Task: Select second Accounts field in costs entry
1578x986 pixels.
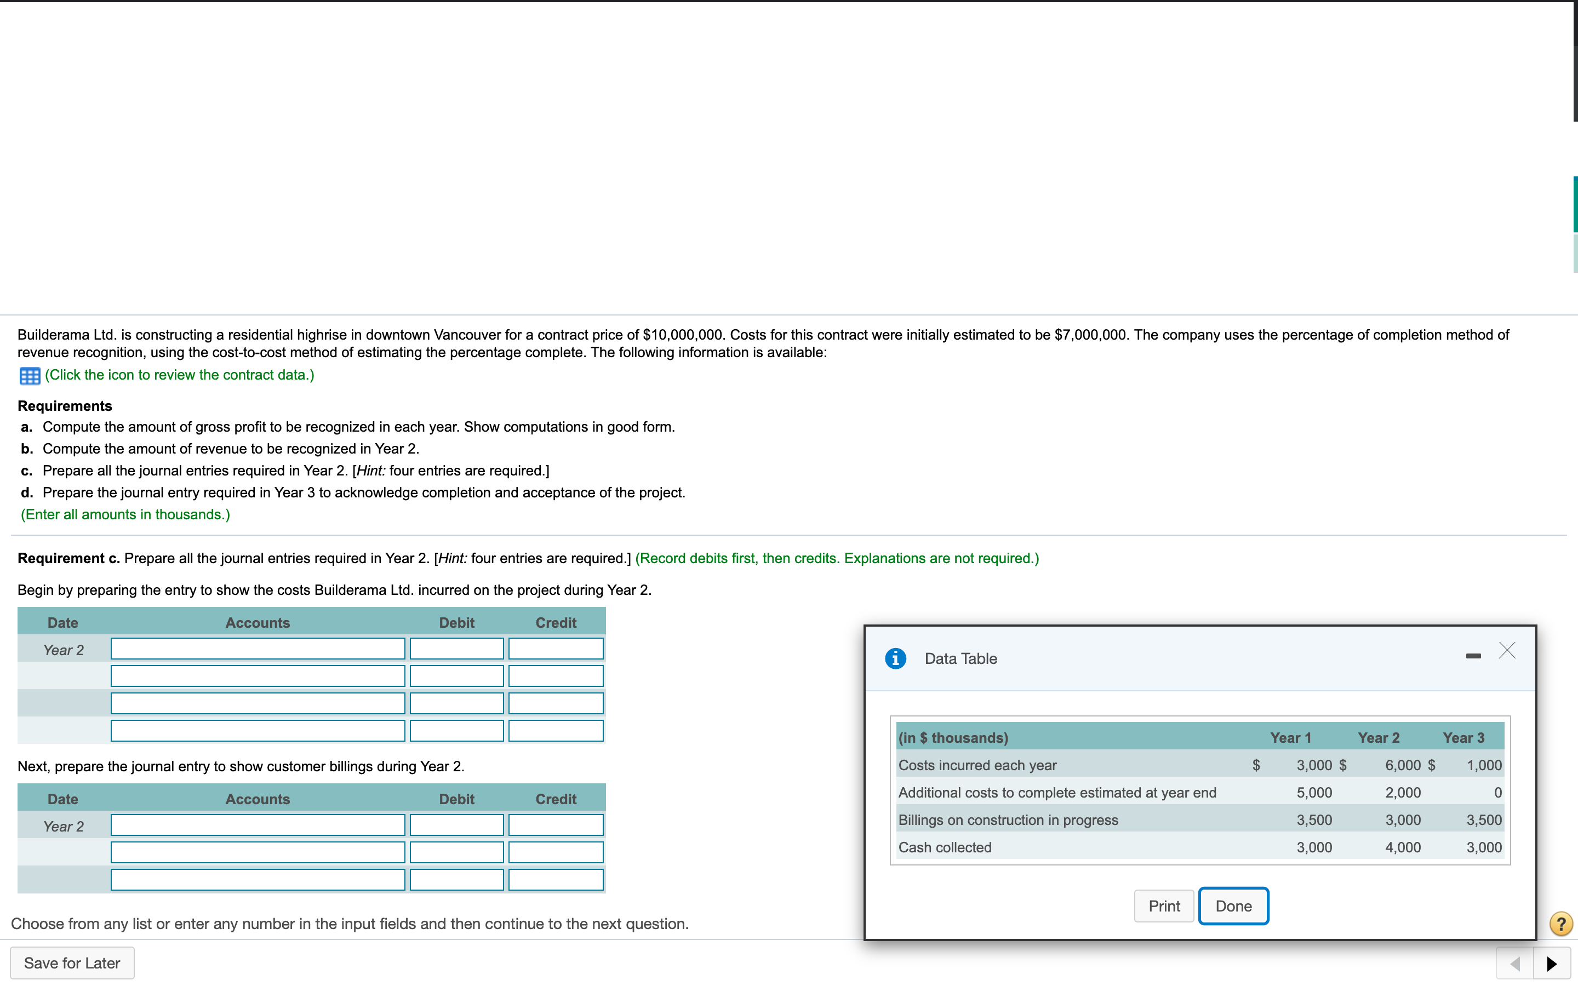Action: tap(258, 677)
